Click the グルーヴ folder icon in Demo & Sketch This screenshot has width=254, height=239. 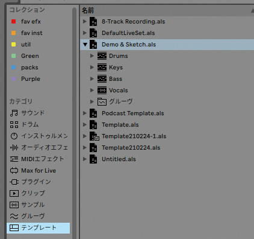102,102
